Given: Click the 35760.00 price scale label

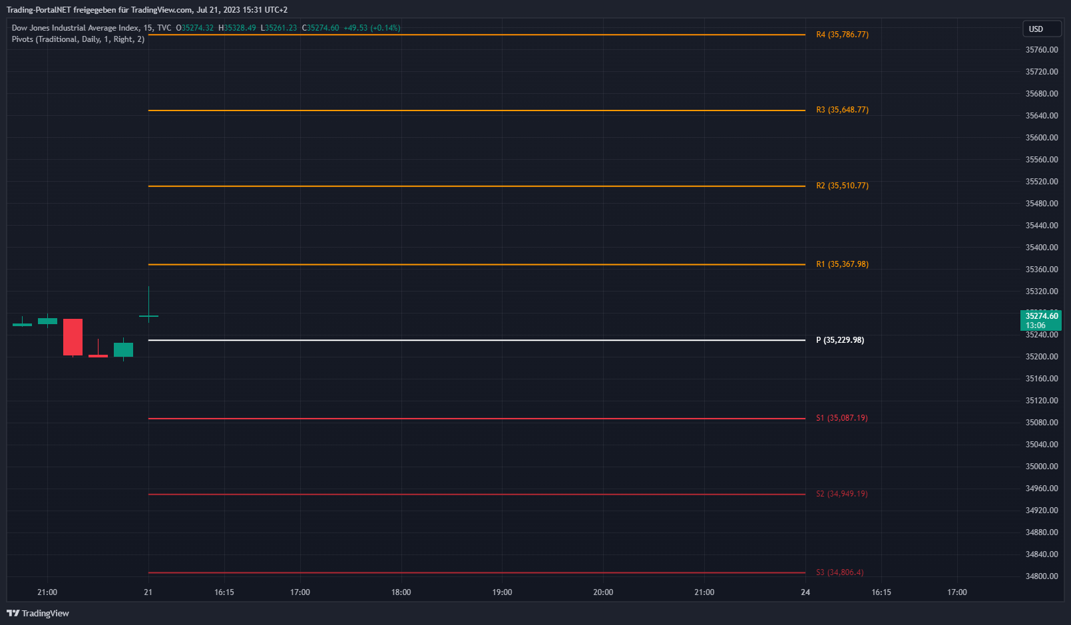Looking at the screenshot, I should pos(1041,50).
